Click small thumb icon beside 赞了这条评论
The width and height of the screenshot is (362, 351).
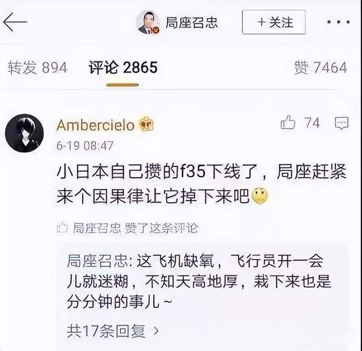62,228
